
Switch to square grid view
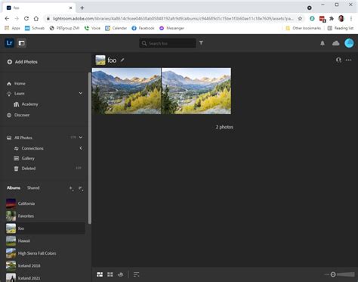coord(110,274)
